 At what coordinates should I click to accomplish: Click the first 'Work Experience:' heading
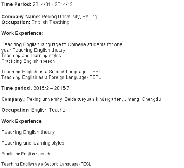point(22,33)
